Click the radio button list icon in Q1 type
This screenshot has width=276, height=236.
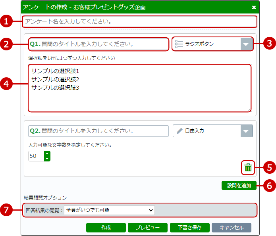point(179,44)
